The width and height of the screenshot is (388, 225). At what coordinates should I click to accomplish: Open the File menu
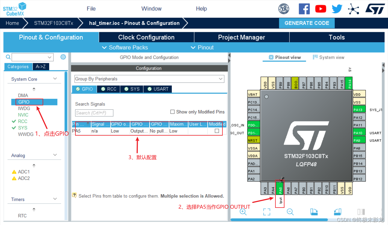(91, 9)
